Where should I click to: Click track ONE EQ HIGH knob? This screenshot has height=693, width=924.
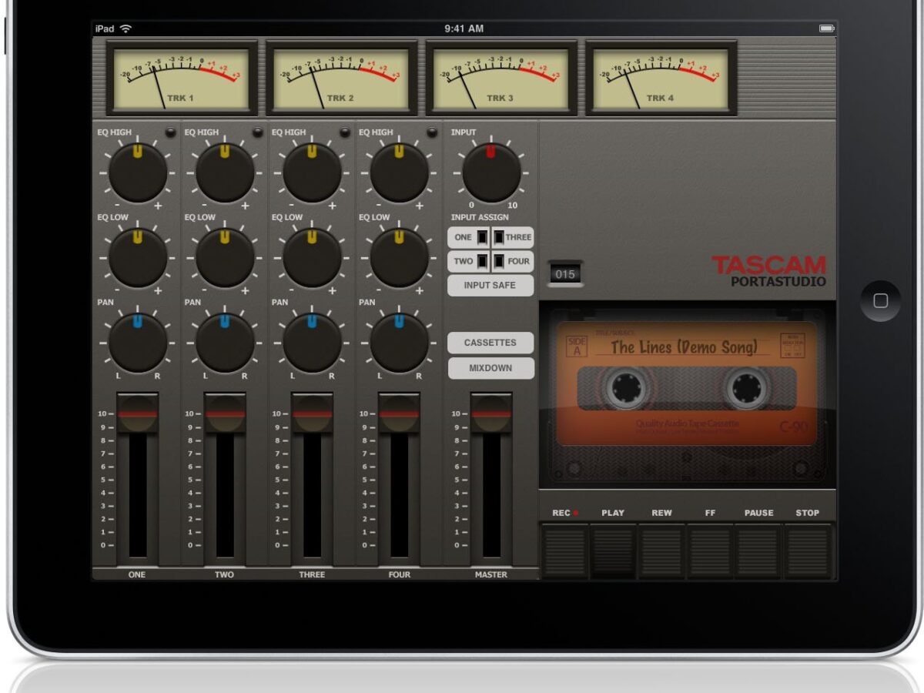point(138,173)
